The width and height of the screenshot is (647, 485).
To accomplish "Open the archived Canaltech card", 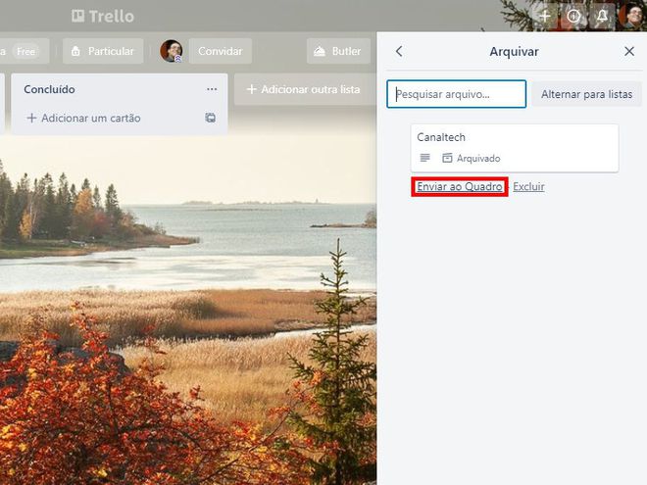I will [x=515, y=148].
